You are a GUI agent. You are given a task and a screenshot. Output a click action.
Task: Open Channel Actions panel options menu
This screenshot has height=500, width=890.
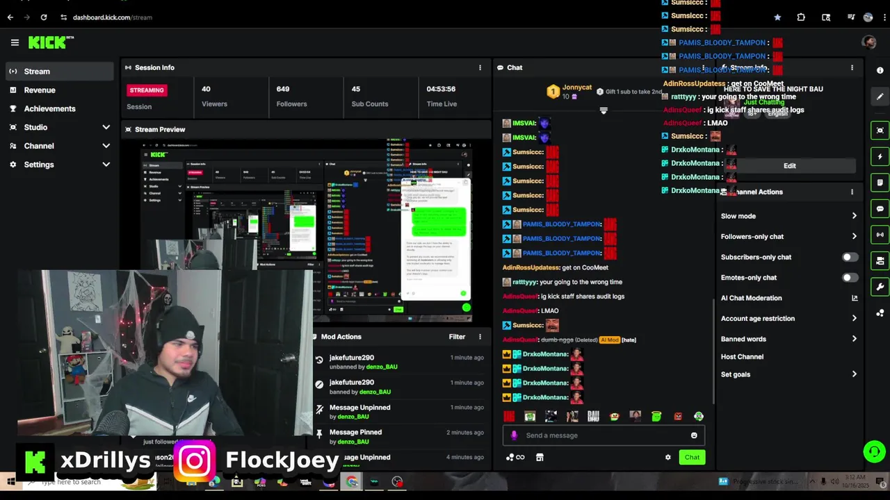(852, 192)
